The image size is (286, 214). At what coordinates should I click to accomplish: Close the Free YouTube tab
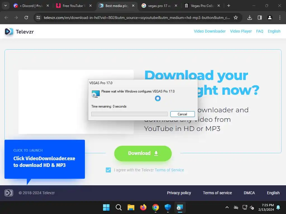click(x=90, y=6)
